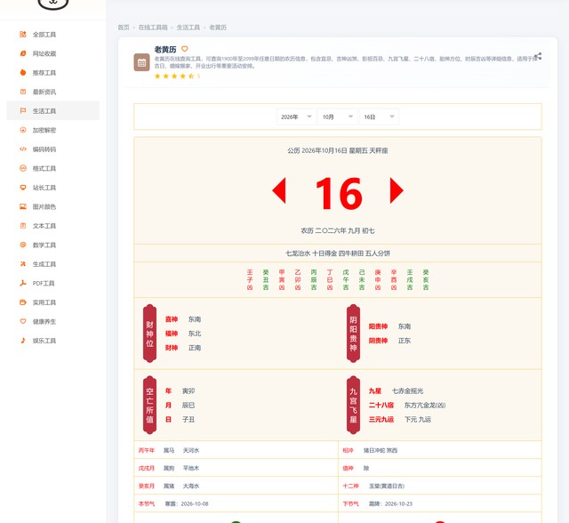Click the 网址收藏 sidebar icon
569x523 pixels.
23,53
